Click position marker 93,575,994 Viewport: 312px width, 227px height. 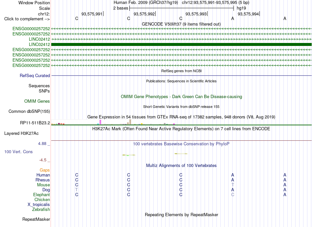point(248,14)
